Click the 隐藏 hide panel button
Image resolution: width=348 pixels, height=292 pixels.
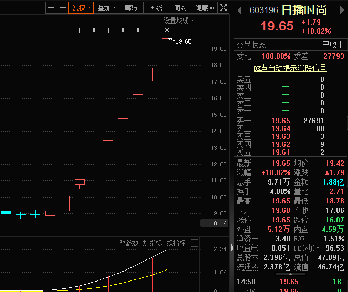tap(201, 8)
